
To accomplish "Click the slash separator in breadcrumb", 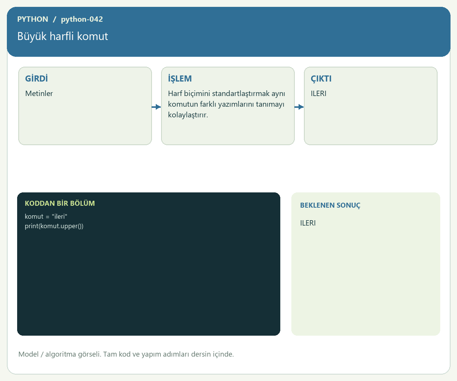I will 54,19.
